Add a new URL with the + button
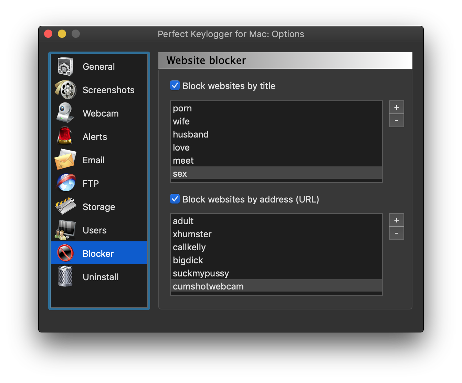 coord(396,220)
